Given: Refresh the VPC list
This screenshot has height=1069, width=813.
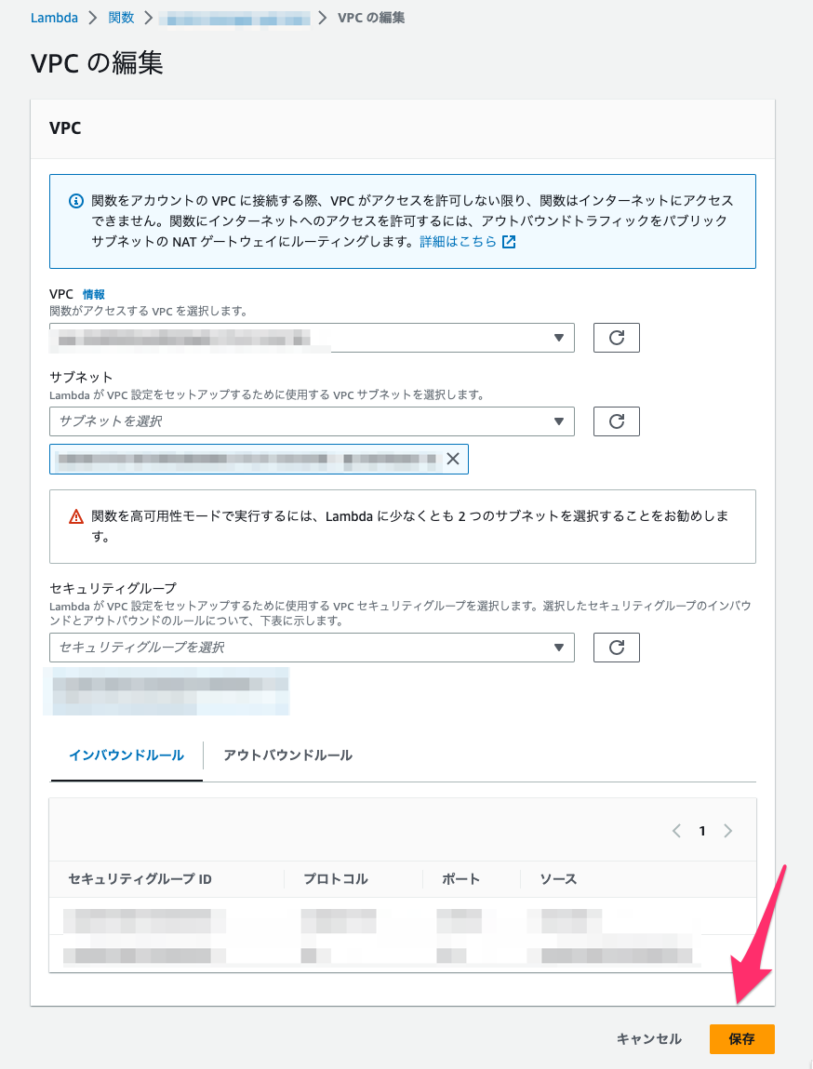Looking at the screenshot, I should pyautogui.click(x=616, y=337).
